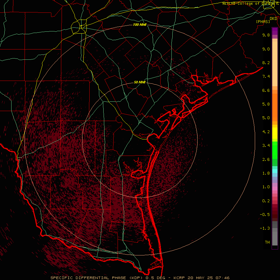The image size is (280, 280).
Task: Click the 4.2 value on the color scale
Action: (266, 132)
